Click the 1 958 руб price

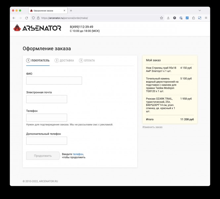coord(186,99)
